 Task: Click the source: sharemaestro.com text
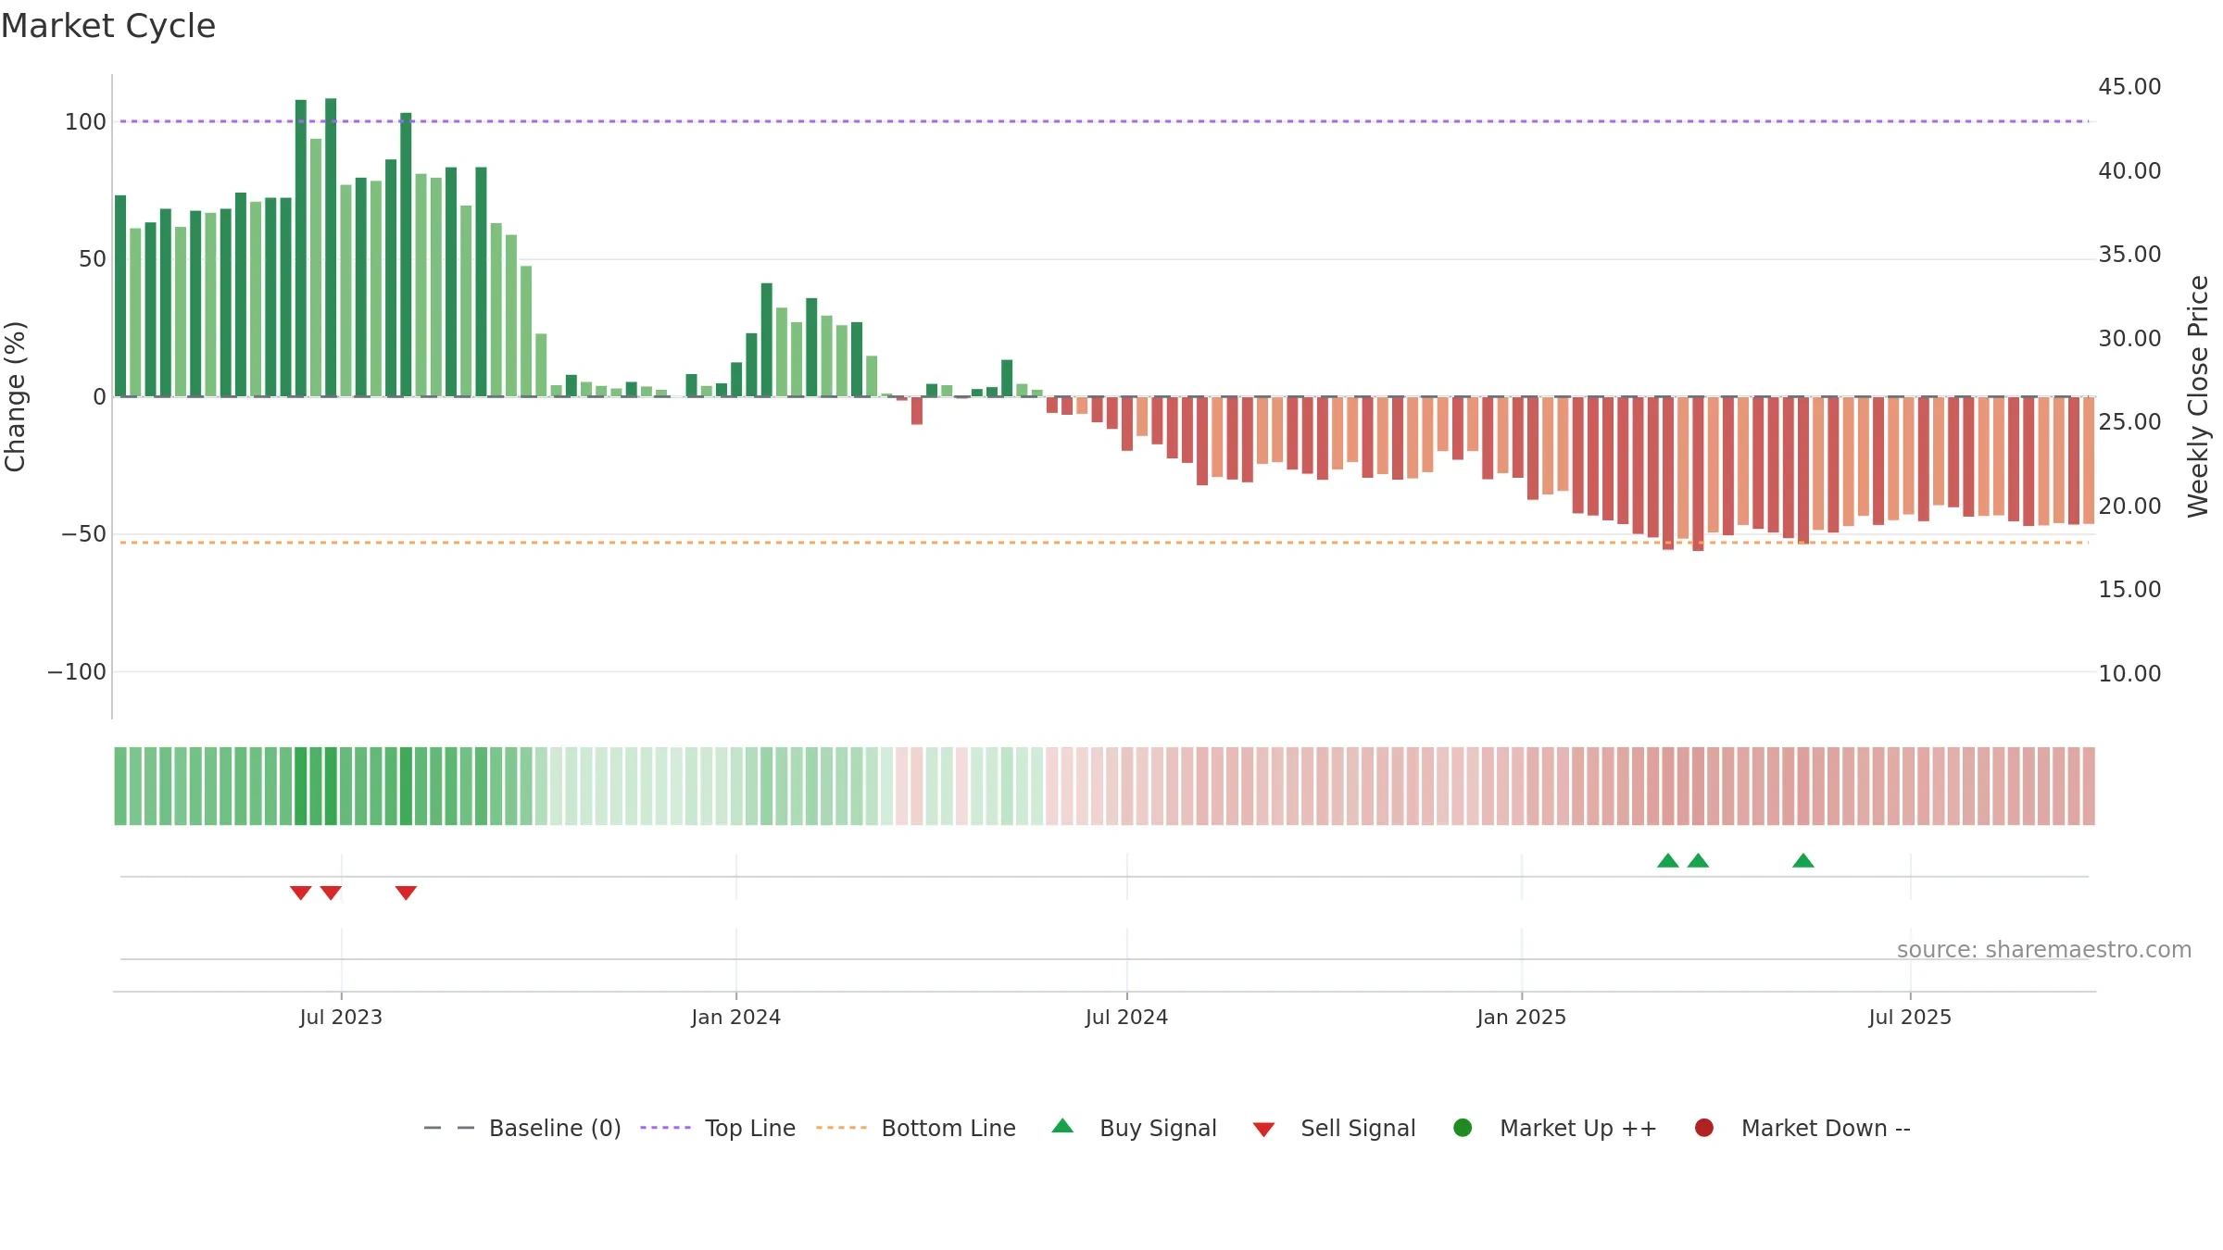point(2044,950)
